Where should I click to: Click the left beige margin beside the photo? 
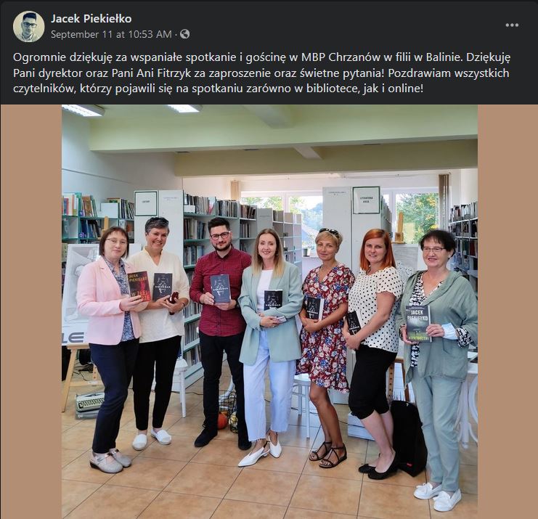click(x=31, y=311)
